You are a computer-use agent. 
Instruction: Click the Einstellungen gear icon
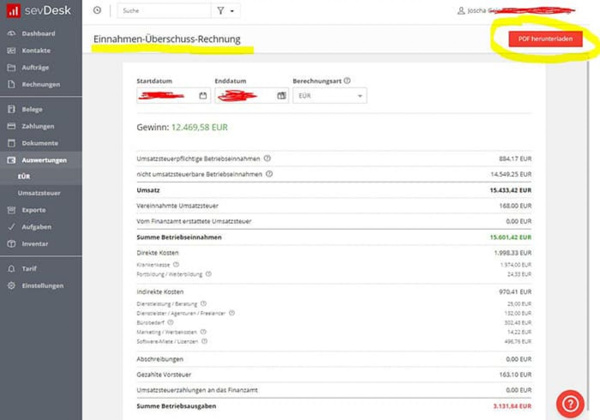coord(11,286)
